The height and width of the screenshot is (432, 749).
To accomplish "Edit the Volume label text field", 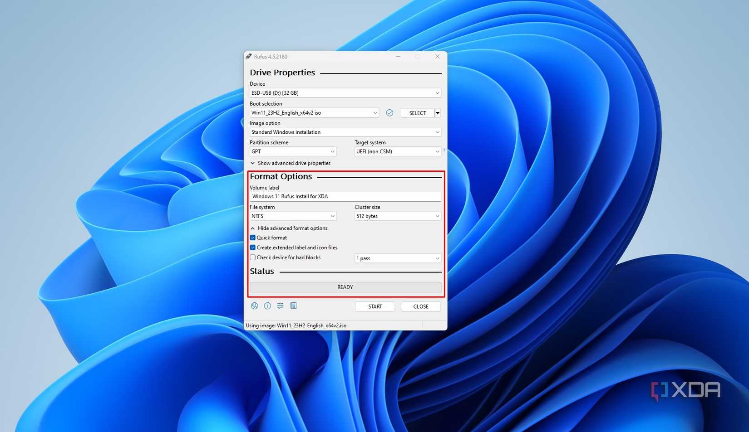I will 345,196.
